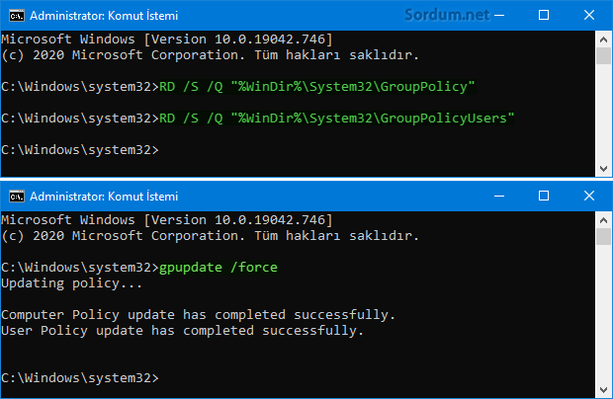613x399 pixels.
Task: Click the bottom window title bar text
Action: 104,197
